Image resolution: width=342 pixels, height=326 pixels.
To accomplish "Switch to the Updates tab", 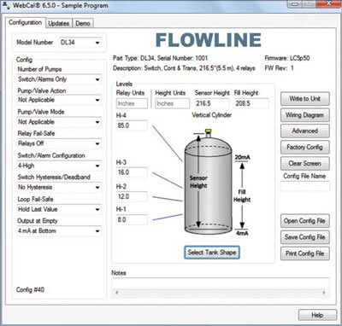I will click(59, 23).
